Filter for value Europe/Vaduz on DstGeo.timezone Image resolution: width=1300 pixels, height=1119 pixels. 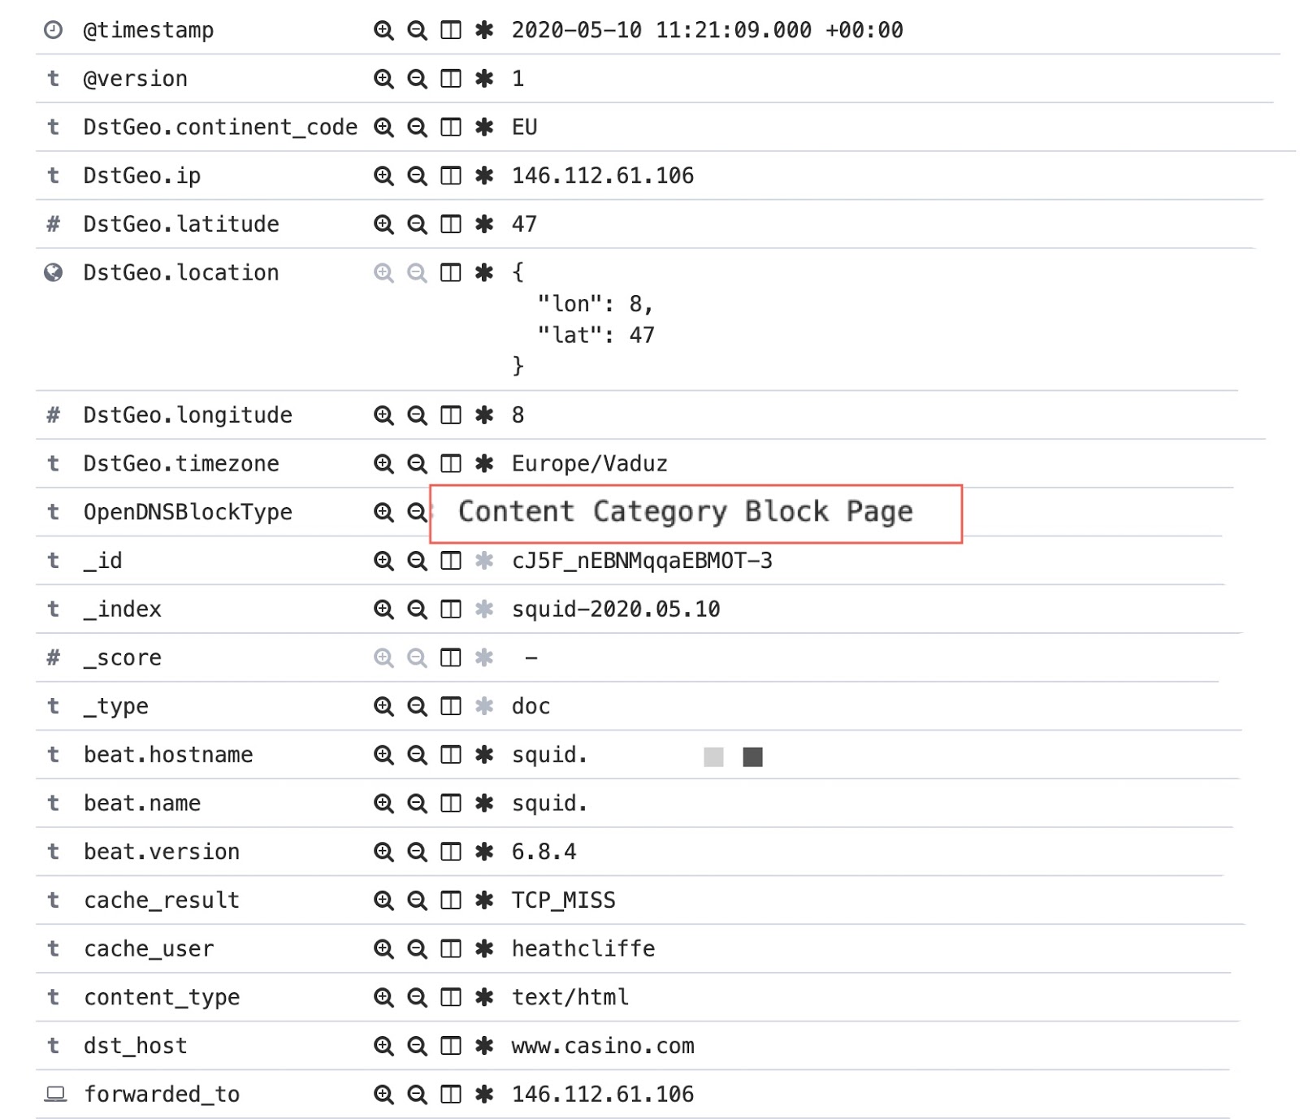tap(384, 463)
